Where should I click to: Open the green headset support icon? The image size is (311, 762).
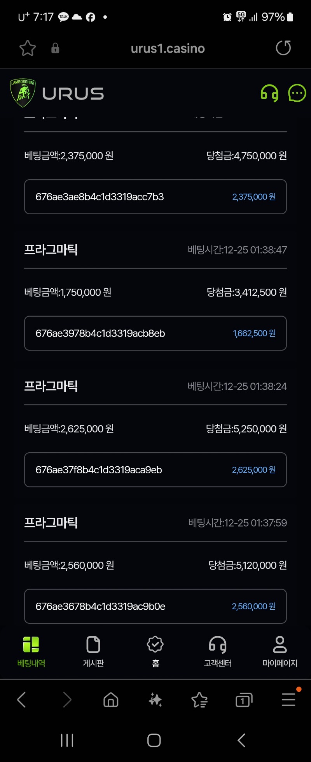(x=269, y=93)
